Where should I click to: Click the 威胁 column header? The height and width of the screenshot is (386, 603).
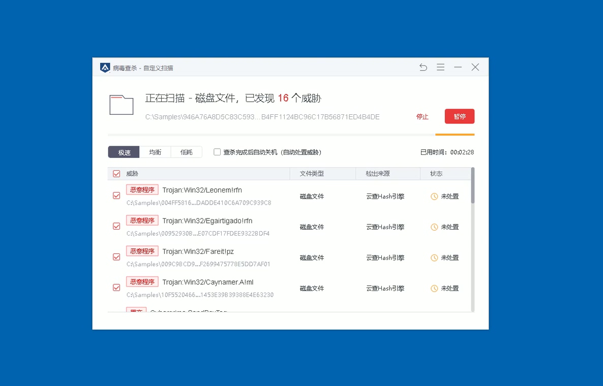pos(132,174)
